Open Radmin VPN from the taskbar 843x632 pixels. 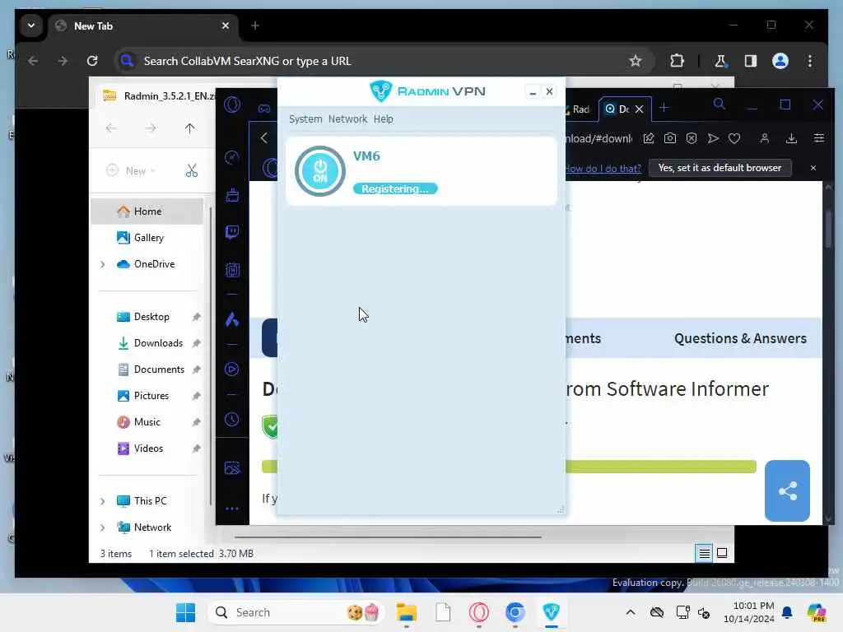pyautogui.click(x=551, y=612)
